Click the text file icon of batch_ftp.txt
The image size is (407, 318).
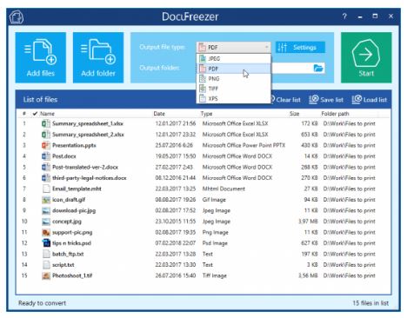[46, 254]
